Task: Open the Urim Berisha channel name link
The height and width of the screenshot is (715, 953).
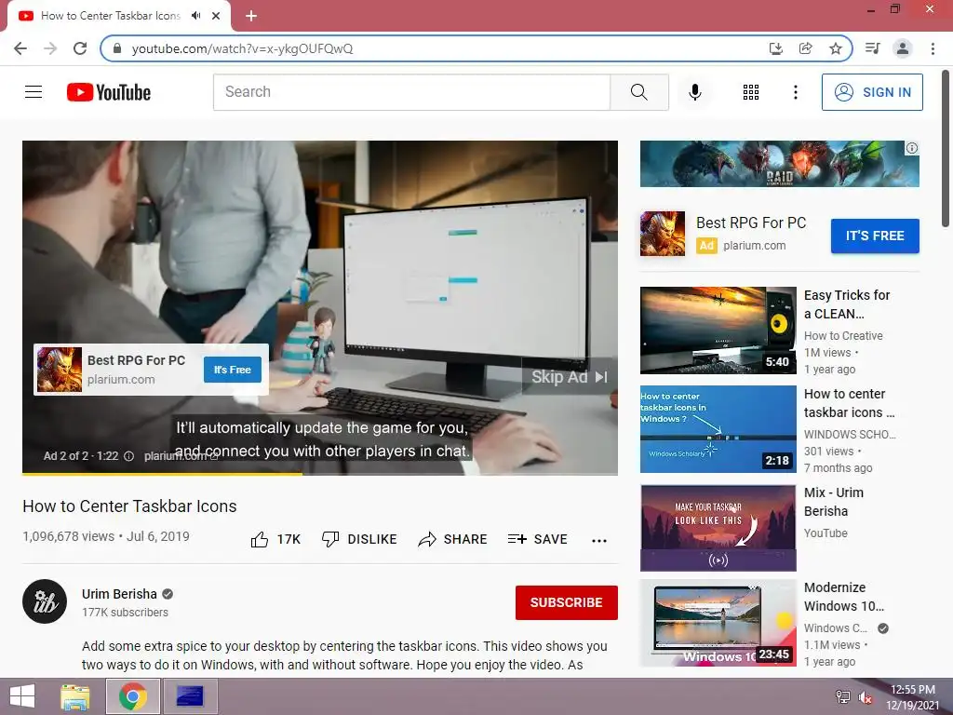Action: click(119, 594)
